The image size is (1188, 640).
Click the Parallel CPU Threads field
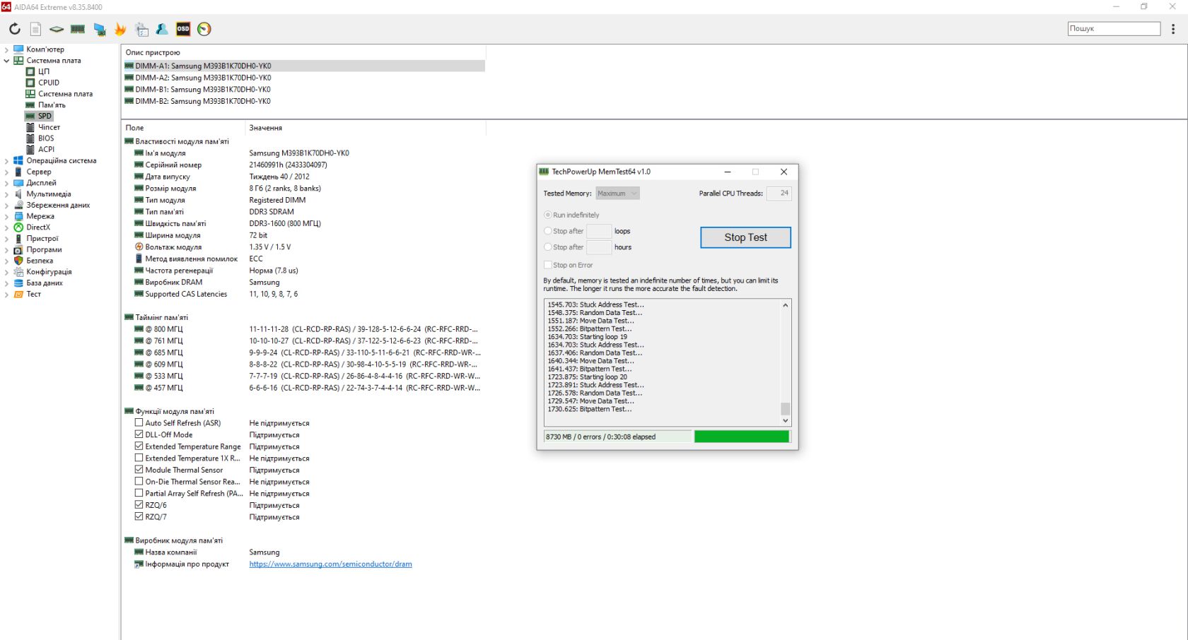779,194
